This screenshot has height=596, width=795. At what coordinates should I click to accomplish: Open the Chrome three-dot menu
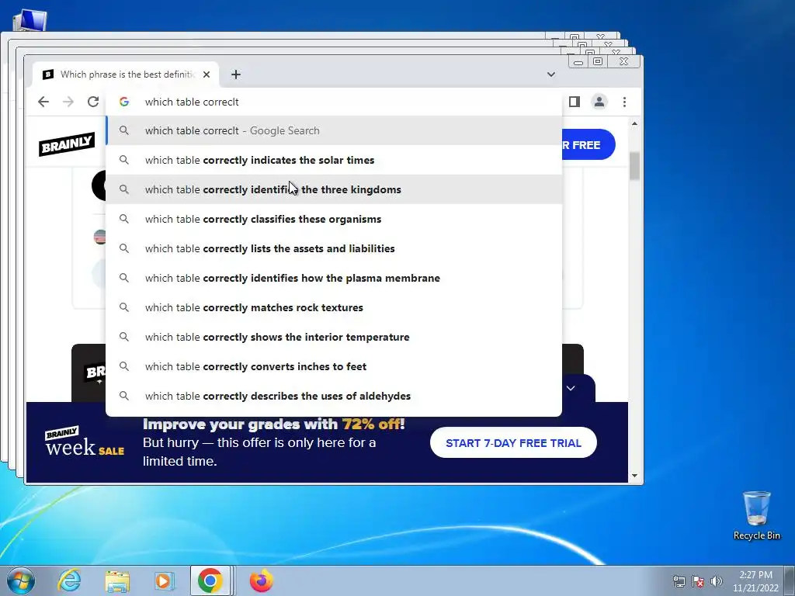click(x=625, y=102)
